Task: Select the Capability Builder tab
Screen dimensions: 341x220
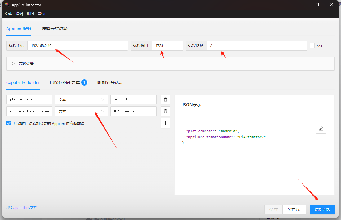Action: click(x=23, y=83)
